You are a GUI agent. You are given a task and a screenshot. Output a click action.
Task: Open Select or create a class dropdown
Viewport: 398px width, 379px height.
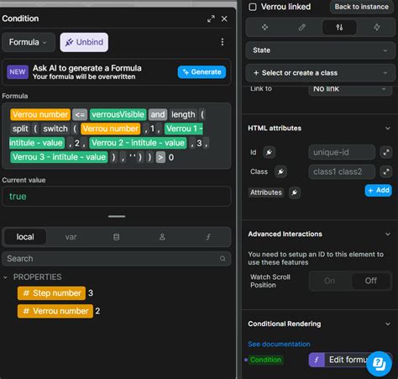coord(320,73)
